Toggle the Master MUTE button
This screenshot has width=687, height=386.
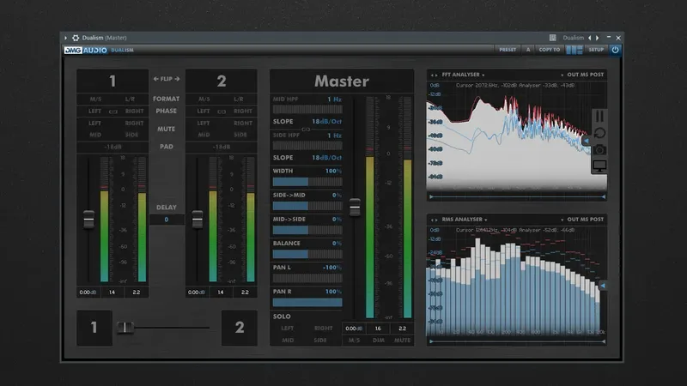(402, 341)
